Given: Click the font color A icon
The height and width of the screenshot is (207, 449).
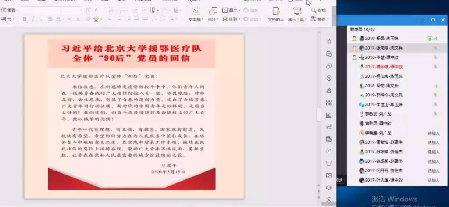Looking at the screenshot, I should (58, 19).
